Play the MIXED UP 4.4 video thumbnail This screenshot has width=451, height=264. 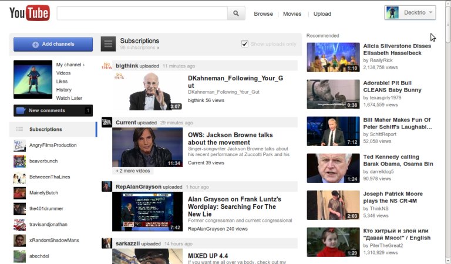click(x=147, y=256)
